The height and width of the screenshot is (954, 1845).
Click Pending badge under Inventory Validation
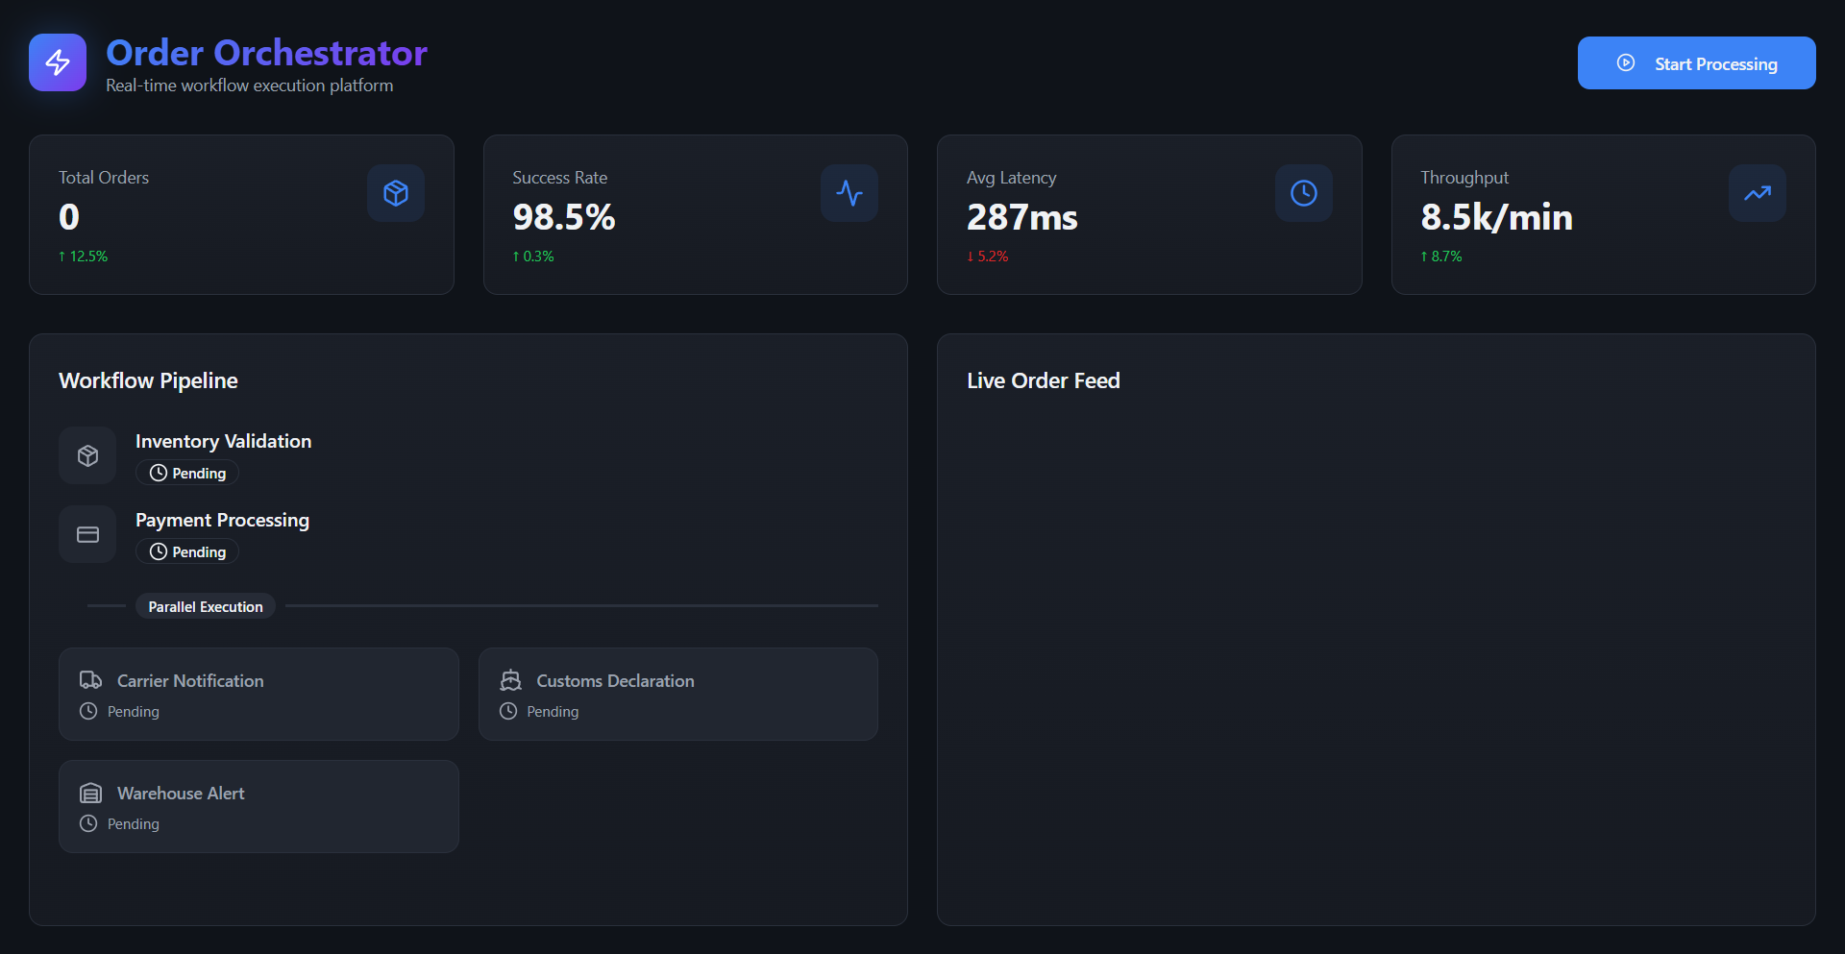click(187, 473)
